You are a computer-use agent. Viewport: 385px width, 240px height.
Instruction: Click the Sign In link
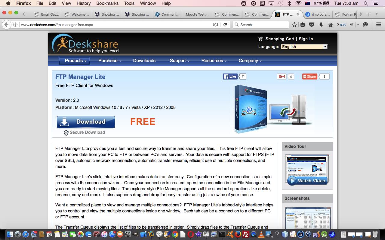[x=306, y=39]
